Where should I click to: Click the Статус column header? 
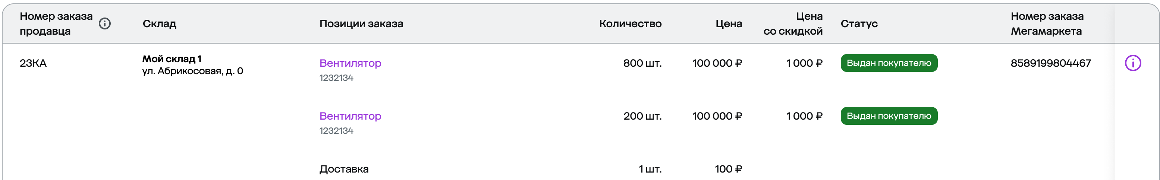(859, 24)
